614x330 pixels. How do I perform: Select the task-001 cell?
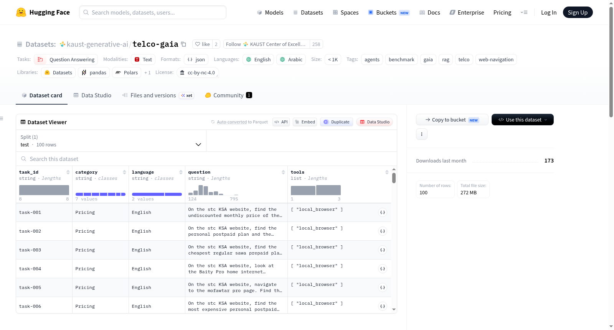pyautogui.click(x=44, y=212)
